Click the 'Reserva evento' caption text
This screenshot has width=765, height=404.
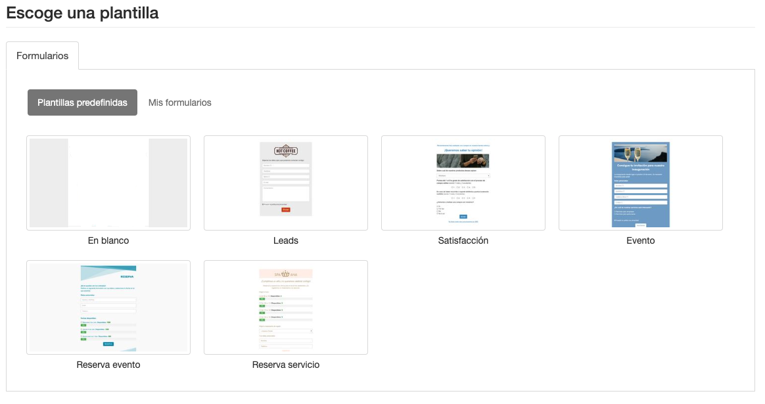point(108,365)
